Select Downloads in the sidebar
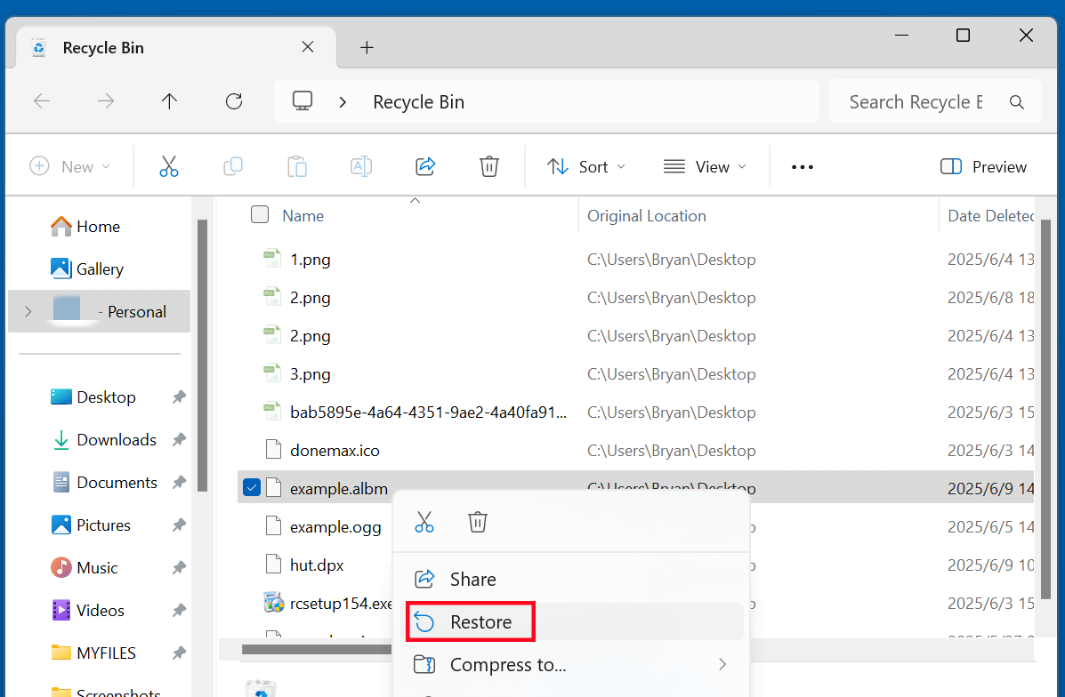Image resolution: width=1065 pixels, height=697 pixels. pyautogui.click(x=114, y=439)
